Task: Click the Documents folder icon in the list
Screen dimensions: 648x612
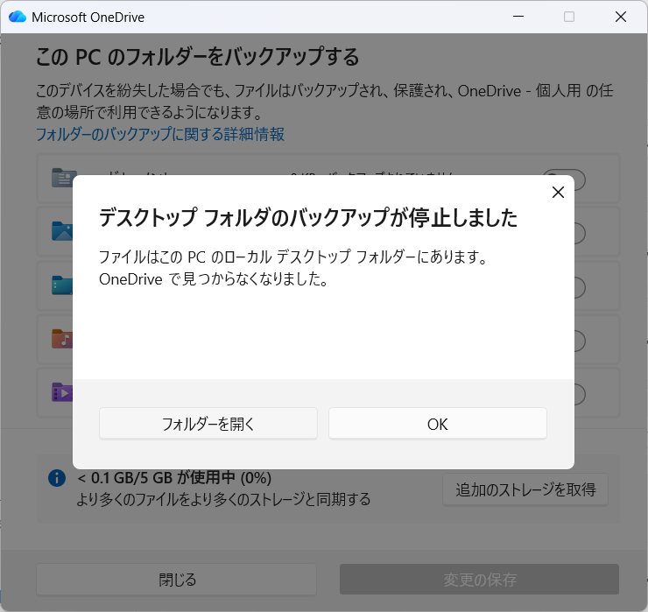Action: coord(64,179)
